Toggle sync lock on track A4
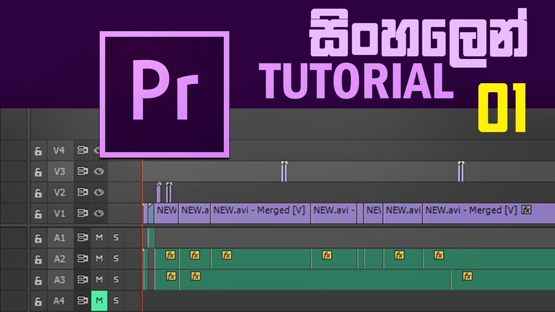This screenshot has height=312, width=555. 82,300
